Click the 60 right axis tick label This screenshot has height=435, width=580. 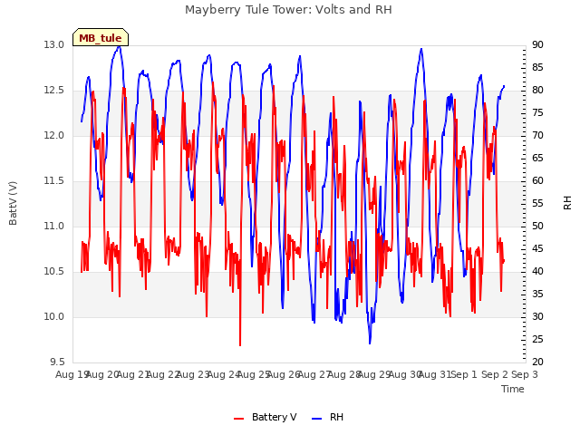point(537,181)
